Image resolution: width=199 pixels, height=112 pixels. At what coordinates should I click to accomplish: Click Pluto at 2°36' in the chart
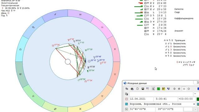tap(68, 40)
